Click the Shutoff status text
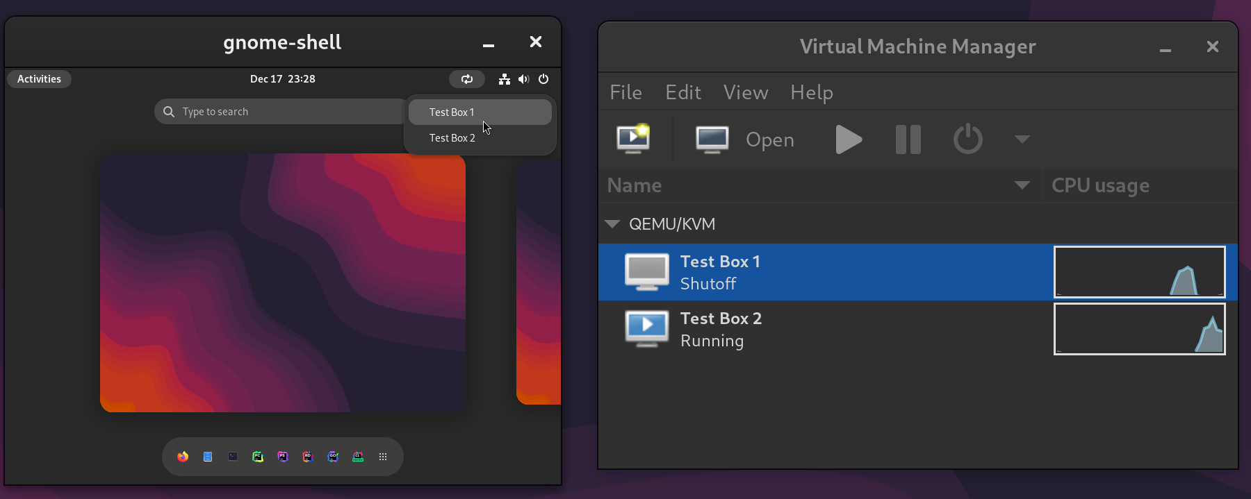The image size is (1251, 499). 708,284
